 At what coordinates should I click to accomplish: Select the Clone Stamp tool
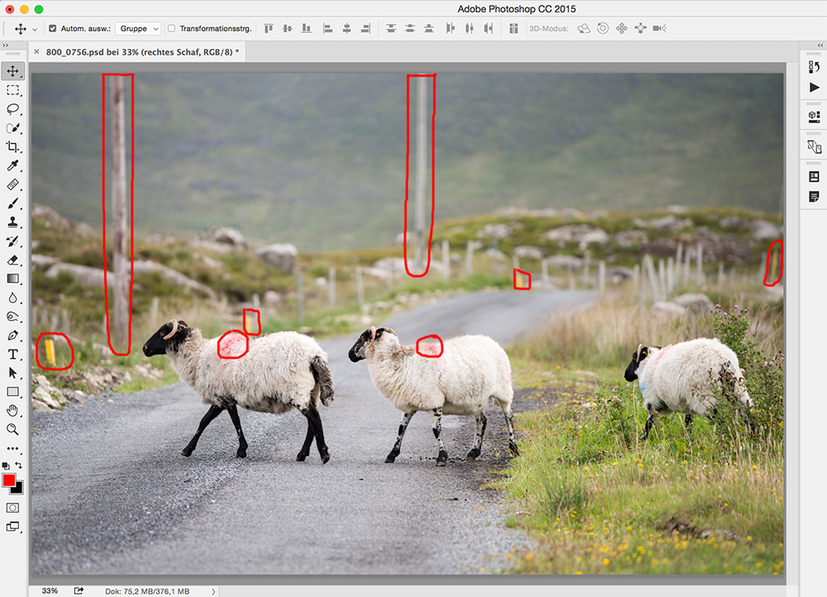12,222
